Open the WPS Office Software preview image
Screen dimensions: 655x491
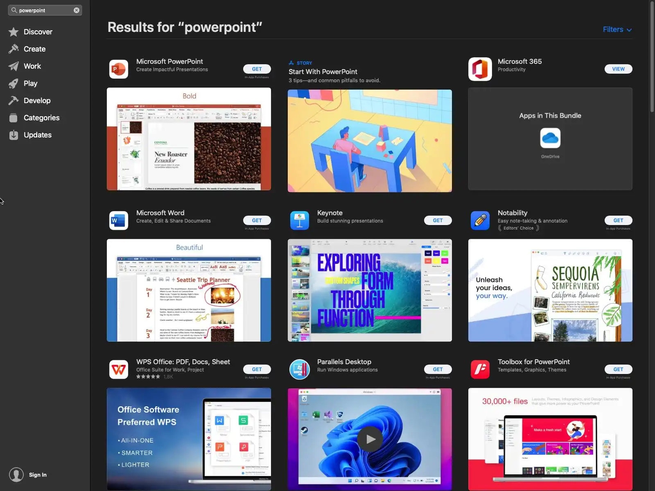click(189, 439)
